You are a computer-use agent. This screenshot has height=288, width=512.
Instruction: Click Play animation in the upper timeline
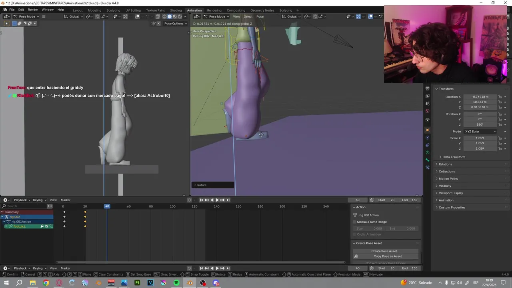217,200
